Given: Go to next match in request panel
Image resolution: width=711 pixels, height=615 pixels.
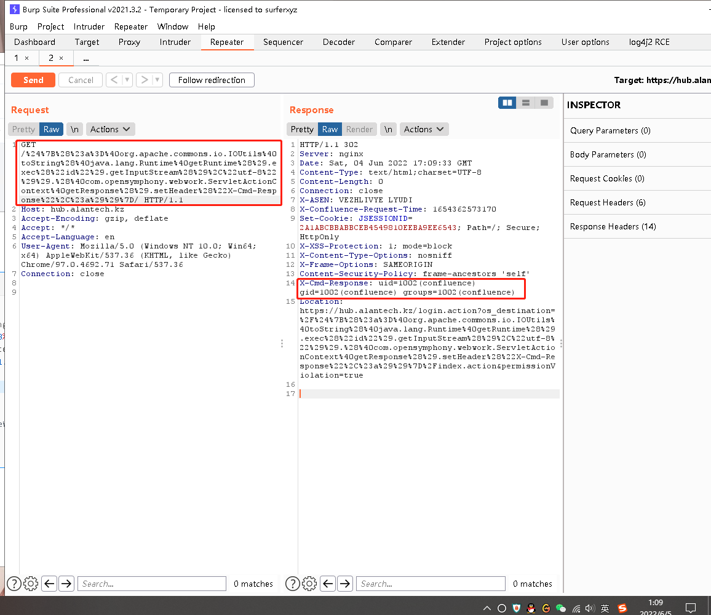Looking at the screenshot, I should pyautogui.click(x=66, y=584).
